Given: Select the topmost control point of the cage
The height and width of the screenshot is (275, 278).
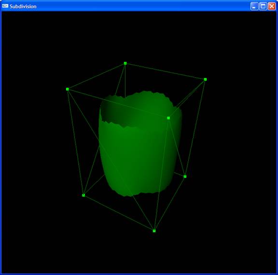Looking at the screenshot, I should [125, 63].
